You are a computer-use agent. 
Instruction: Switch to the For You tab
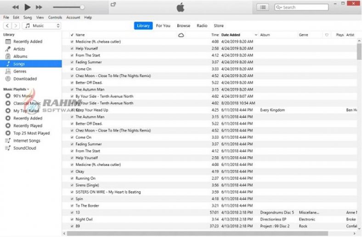click(163, 26)
